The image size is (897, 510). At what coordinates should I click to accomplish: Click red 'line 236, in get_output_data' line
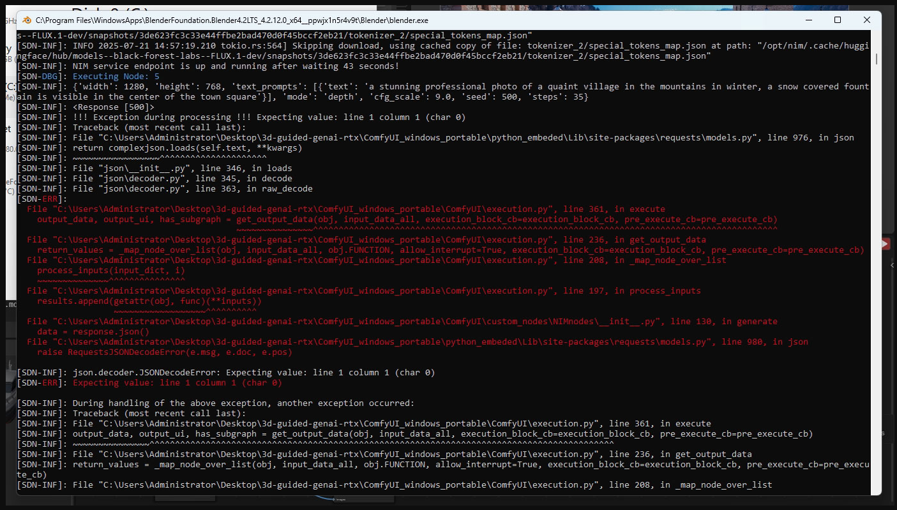(366, 240)
